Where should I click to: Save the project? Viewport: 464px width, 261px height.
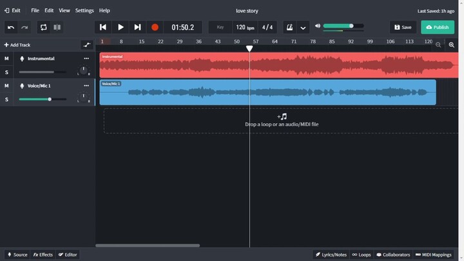click(403, 27)
